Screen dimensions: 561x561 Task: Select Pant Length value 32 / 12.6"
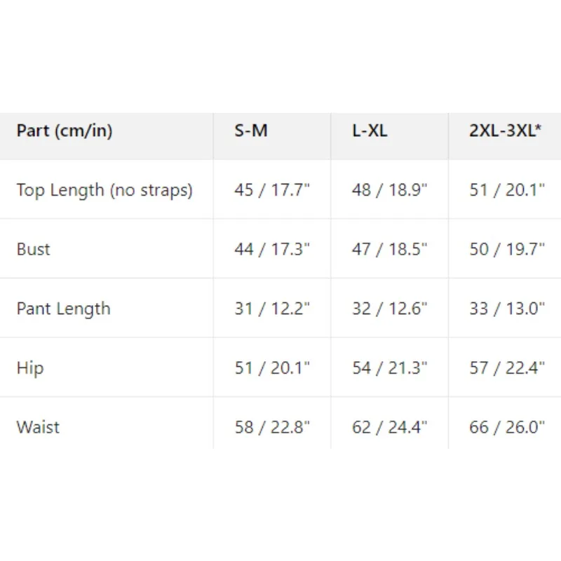(x=389, y=309)
